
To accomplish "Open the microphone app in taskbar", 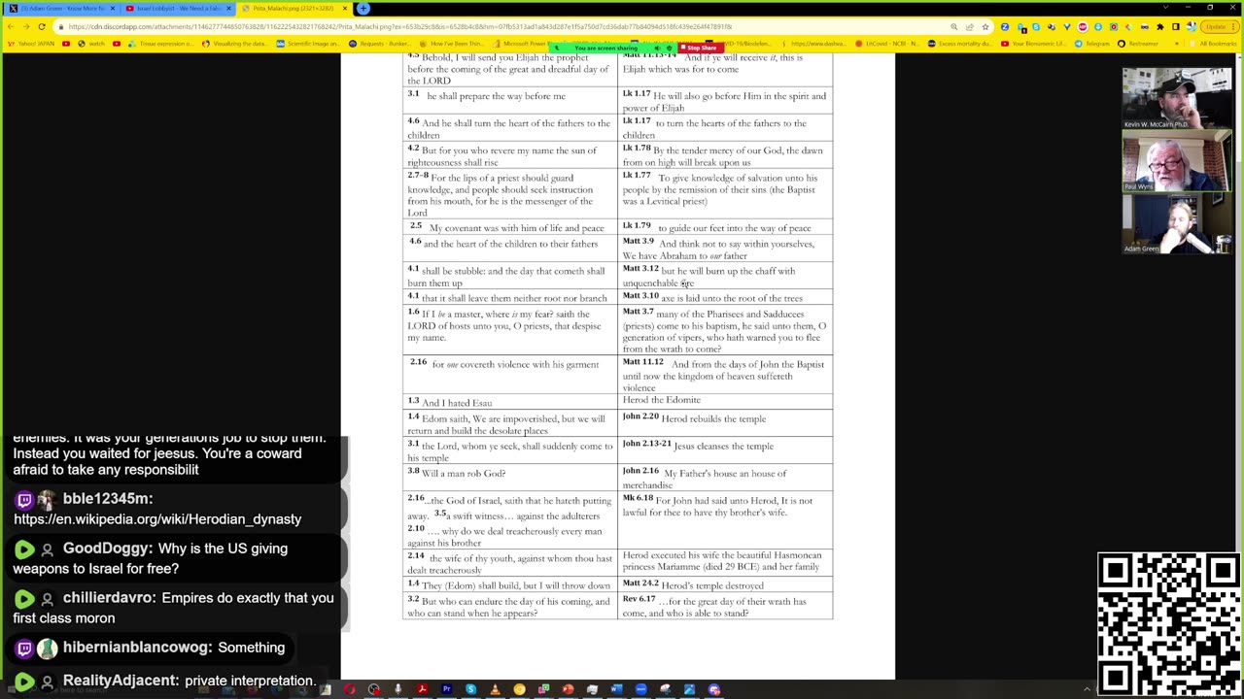I will click(397, 689).
